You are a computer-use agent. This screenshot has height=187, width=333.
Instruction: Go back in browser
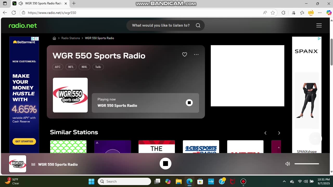pyautogui.click(x=5, y=13)
